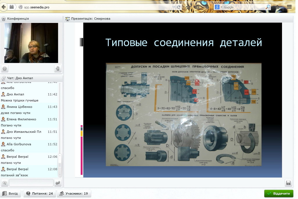
Task: Click the raise hand icon under video
Action: (x=58, y=69)
